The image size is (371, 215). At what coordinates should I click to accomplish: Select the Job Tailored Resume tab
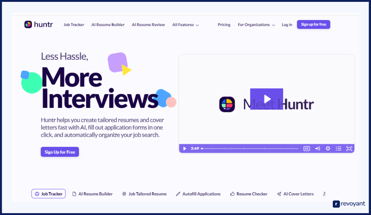click(144, 194)
